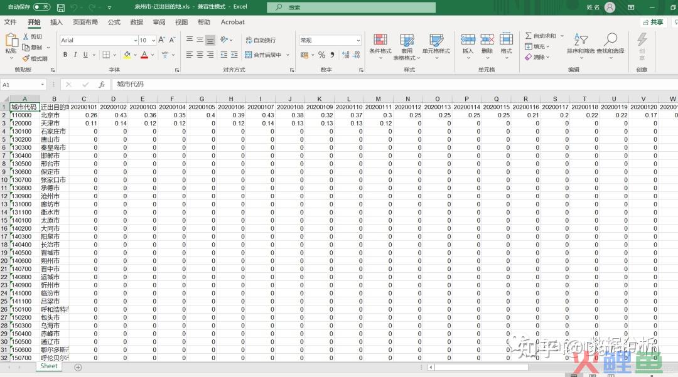Open the Fill (填充) dropdown
This screenshot has width=678, height=377.
(537, 46)
